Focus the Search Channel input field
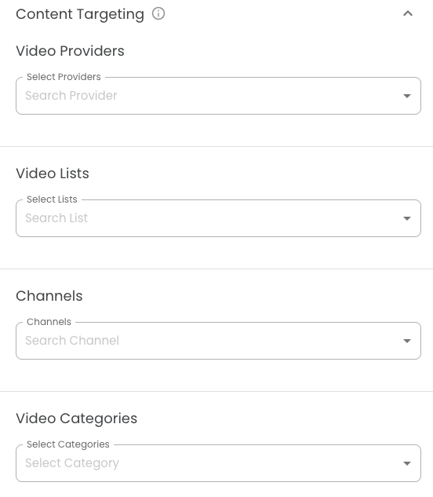 click(209, 341)
